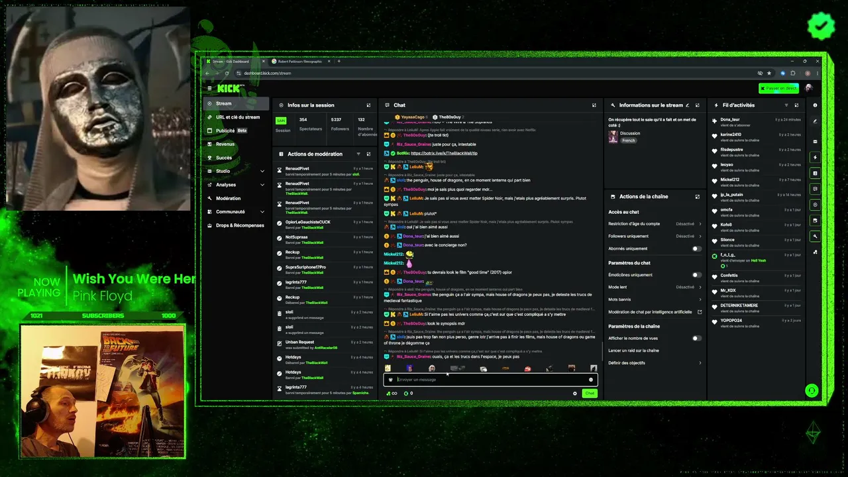The image size is (848, 477).
Task: Open the profile avatar next to Passer en direct
Action: pyautogui.click(x=809, y=88)
